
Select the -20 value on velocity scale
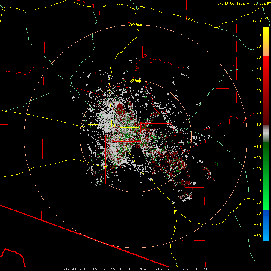257,157
